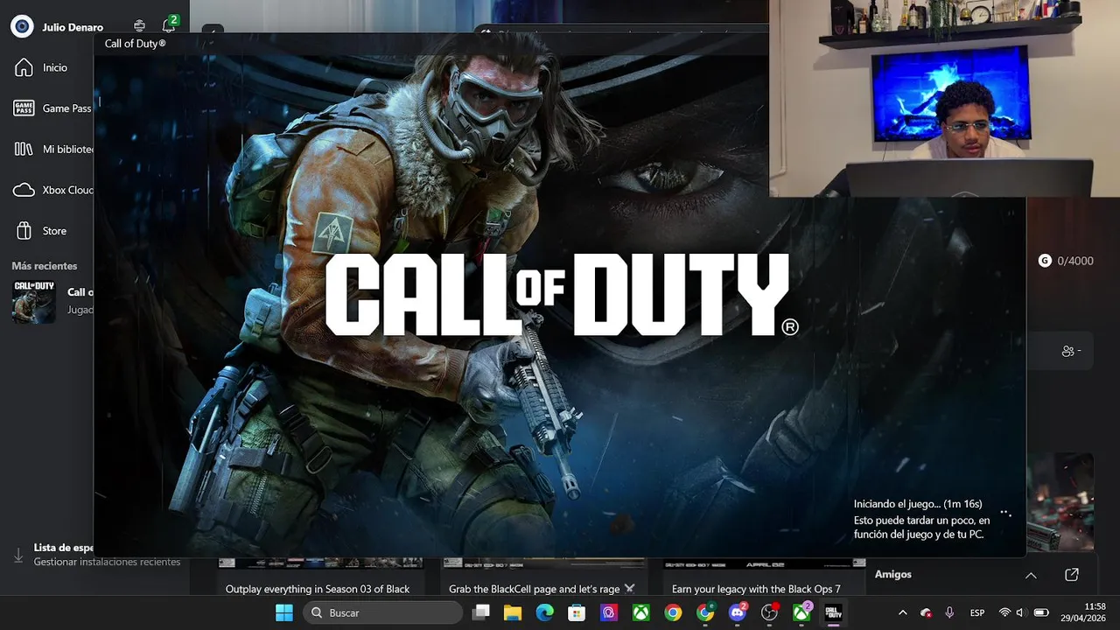This screenshot has width=1120, height=630.
Task: Open the Xbox taskbar icon with badge 2
Action: [x=802, y=612]
